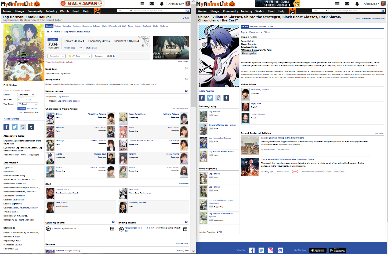Click the Show spoiler button
Viewport: 388px width, 254px height.
tap(249, 54)
